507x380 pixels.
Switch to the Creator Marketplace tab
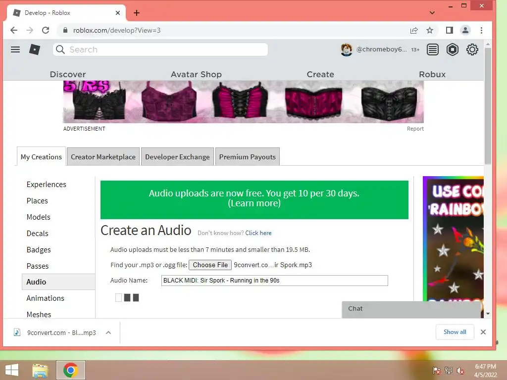tap(103, 157)
